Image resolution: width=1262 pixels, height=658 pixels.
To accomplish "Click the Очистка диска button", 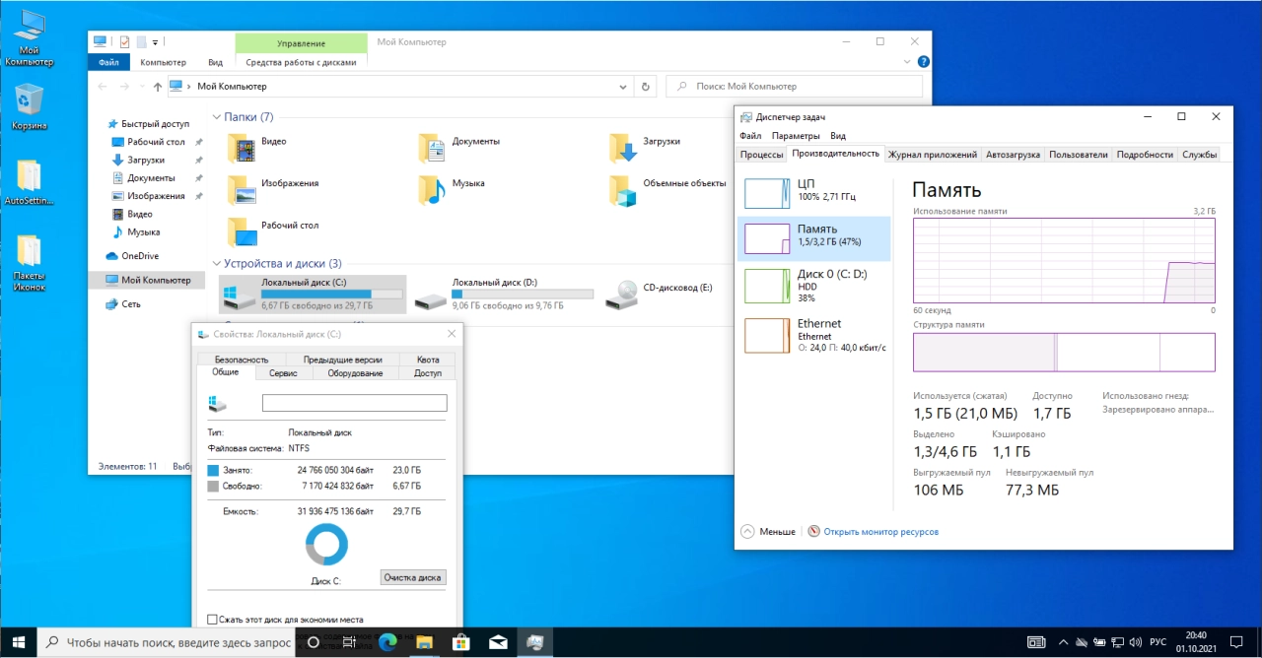I will tap(413, 577).
